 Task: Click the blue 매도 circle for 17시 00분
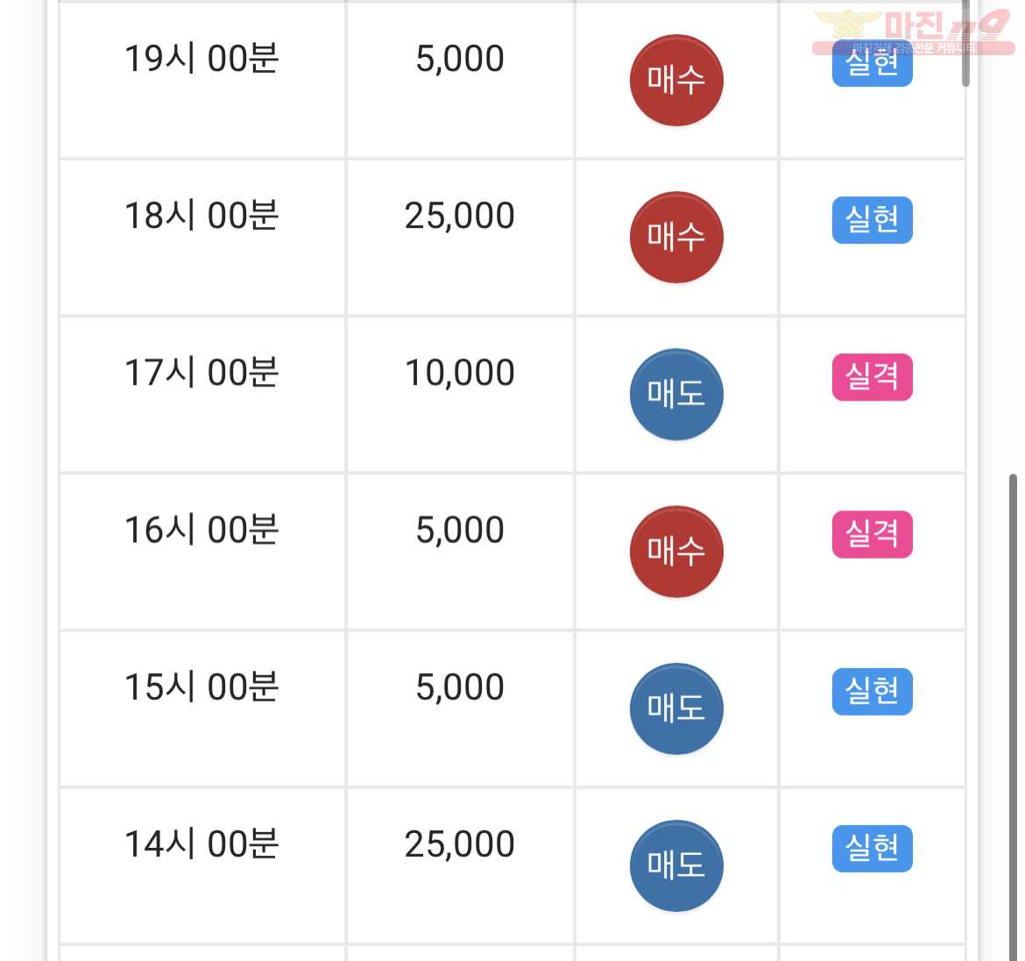[676, 395]
